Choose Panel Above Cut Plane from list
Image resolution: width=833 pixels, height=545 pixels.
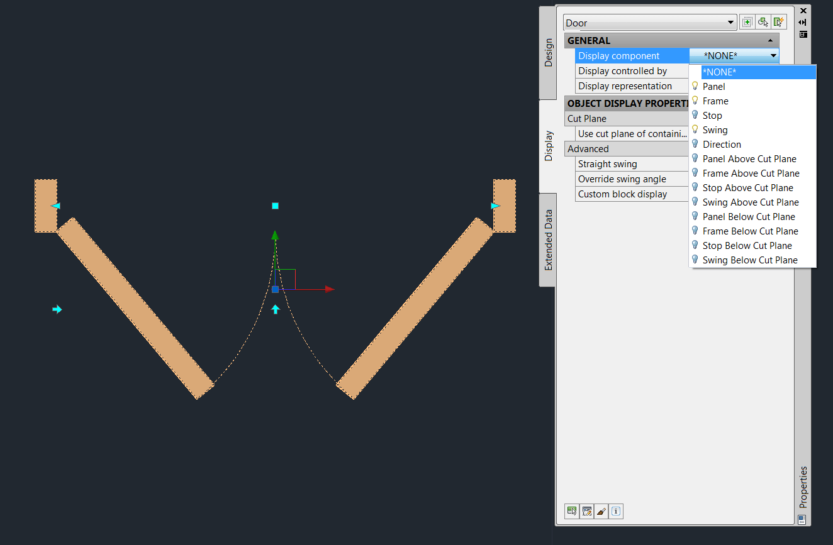(x=749, y=158)
